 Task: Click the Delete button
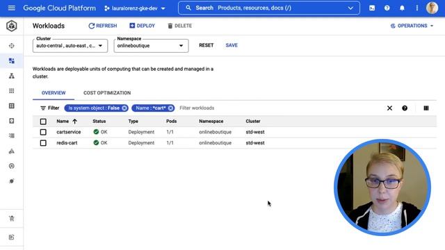click(x=179, y=26)
